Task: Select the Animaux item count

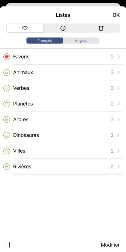Action: coord(112,73)
